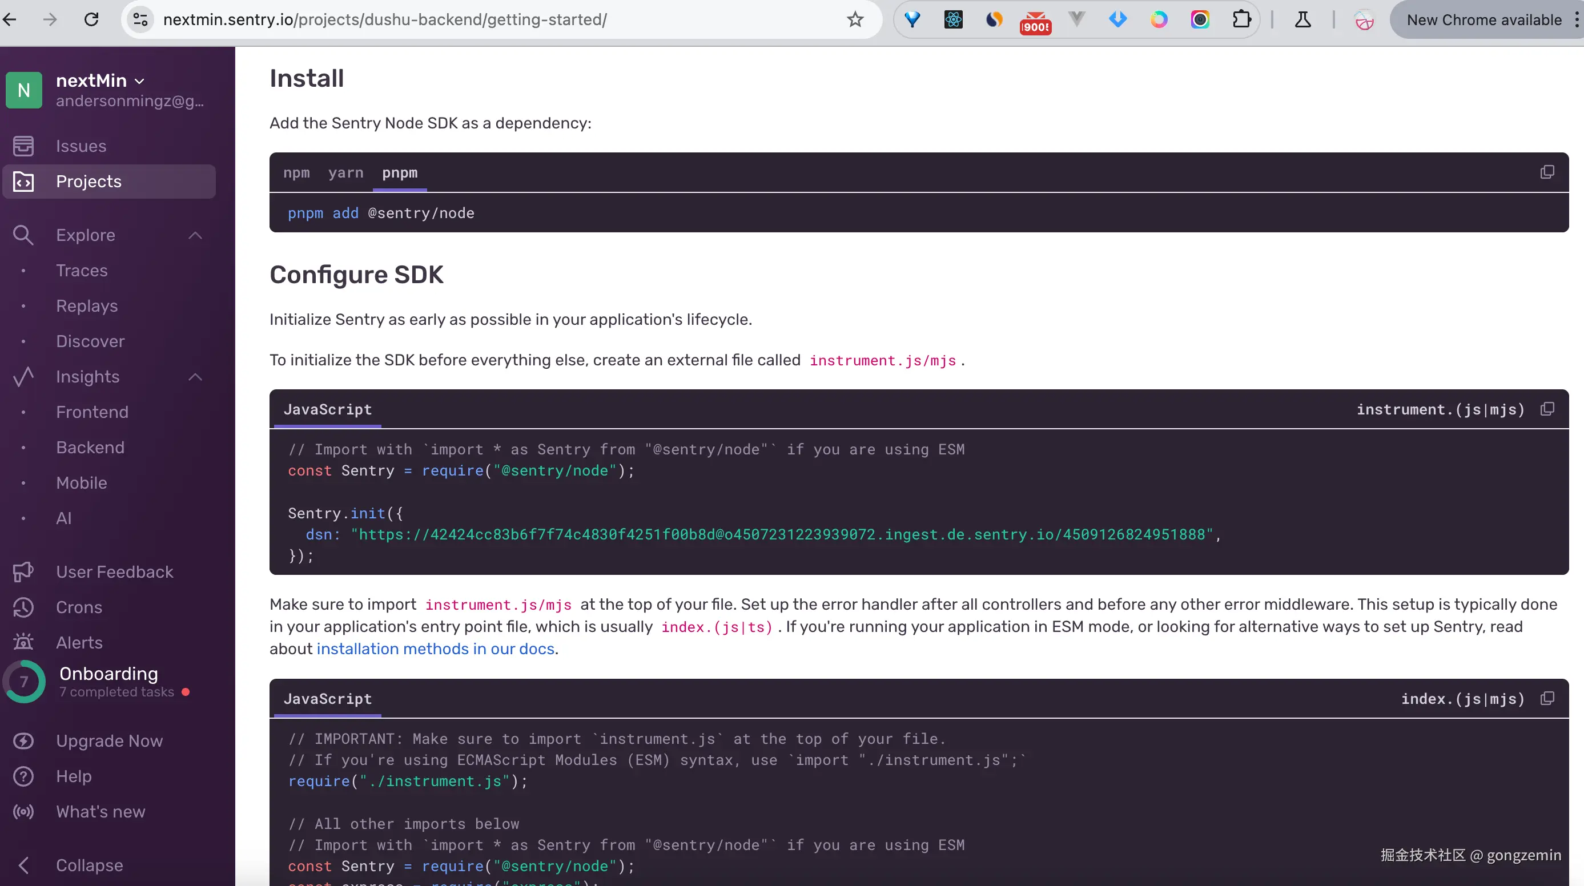Click the Insights graph icon

23,377
